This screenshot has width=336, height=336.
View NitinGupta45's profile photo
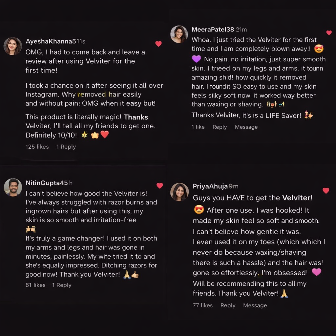13,187
